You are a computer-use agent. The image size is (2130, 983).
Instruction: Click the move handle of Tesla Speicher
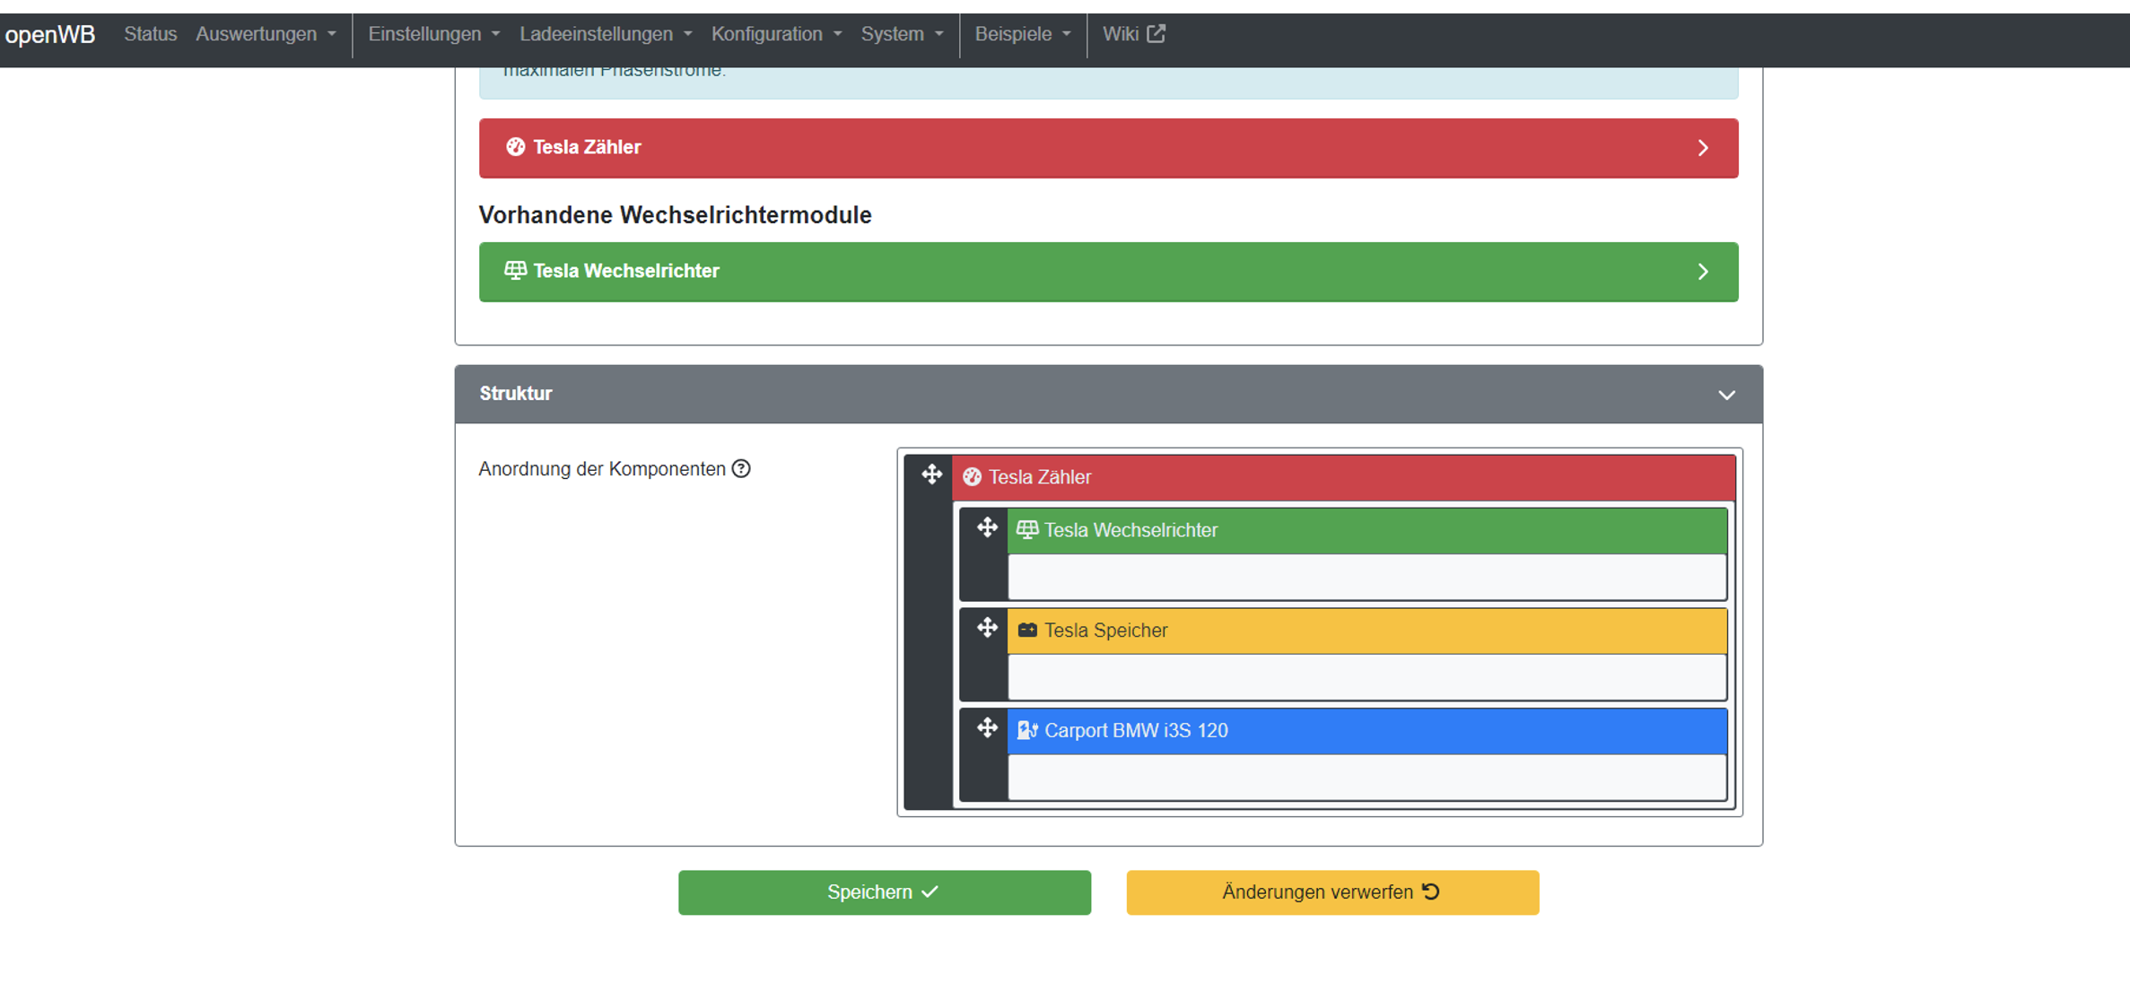[x=987, y=628]
